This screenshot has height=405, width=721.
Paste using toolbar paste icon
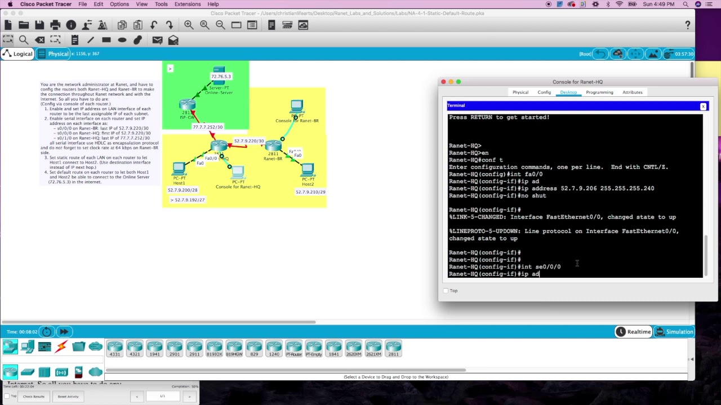coord(138,25)
